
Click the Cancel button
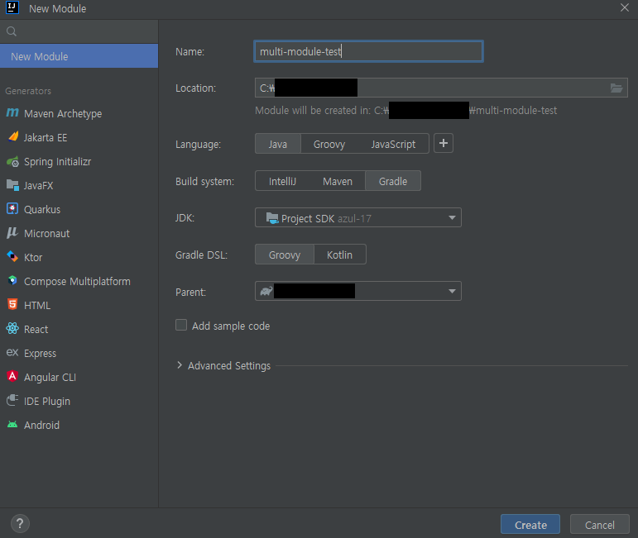(x=600, y=525)
